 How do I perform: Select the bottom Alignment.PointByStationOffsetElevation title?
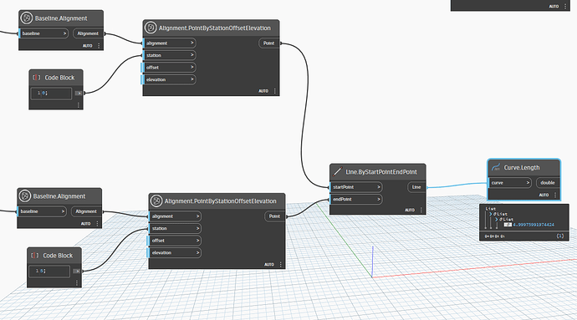[x=221, y=201]
